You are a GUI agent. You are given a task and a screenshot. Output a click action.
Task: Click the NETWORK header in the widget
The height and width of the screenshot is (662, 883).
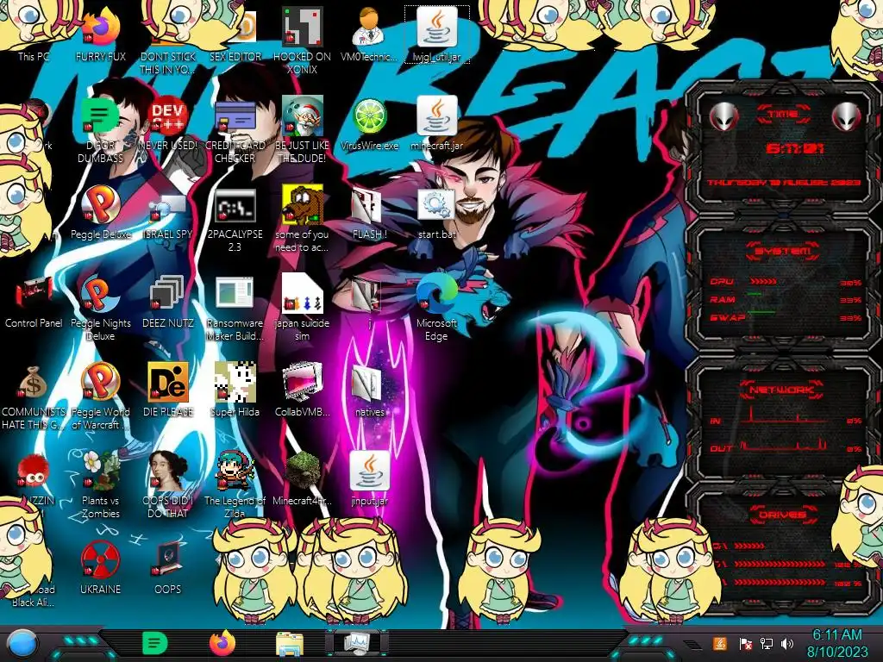click(781, 390)
